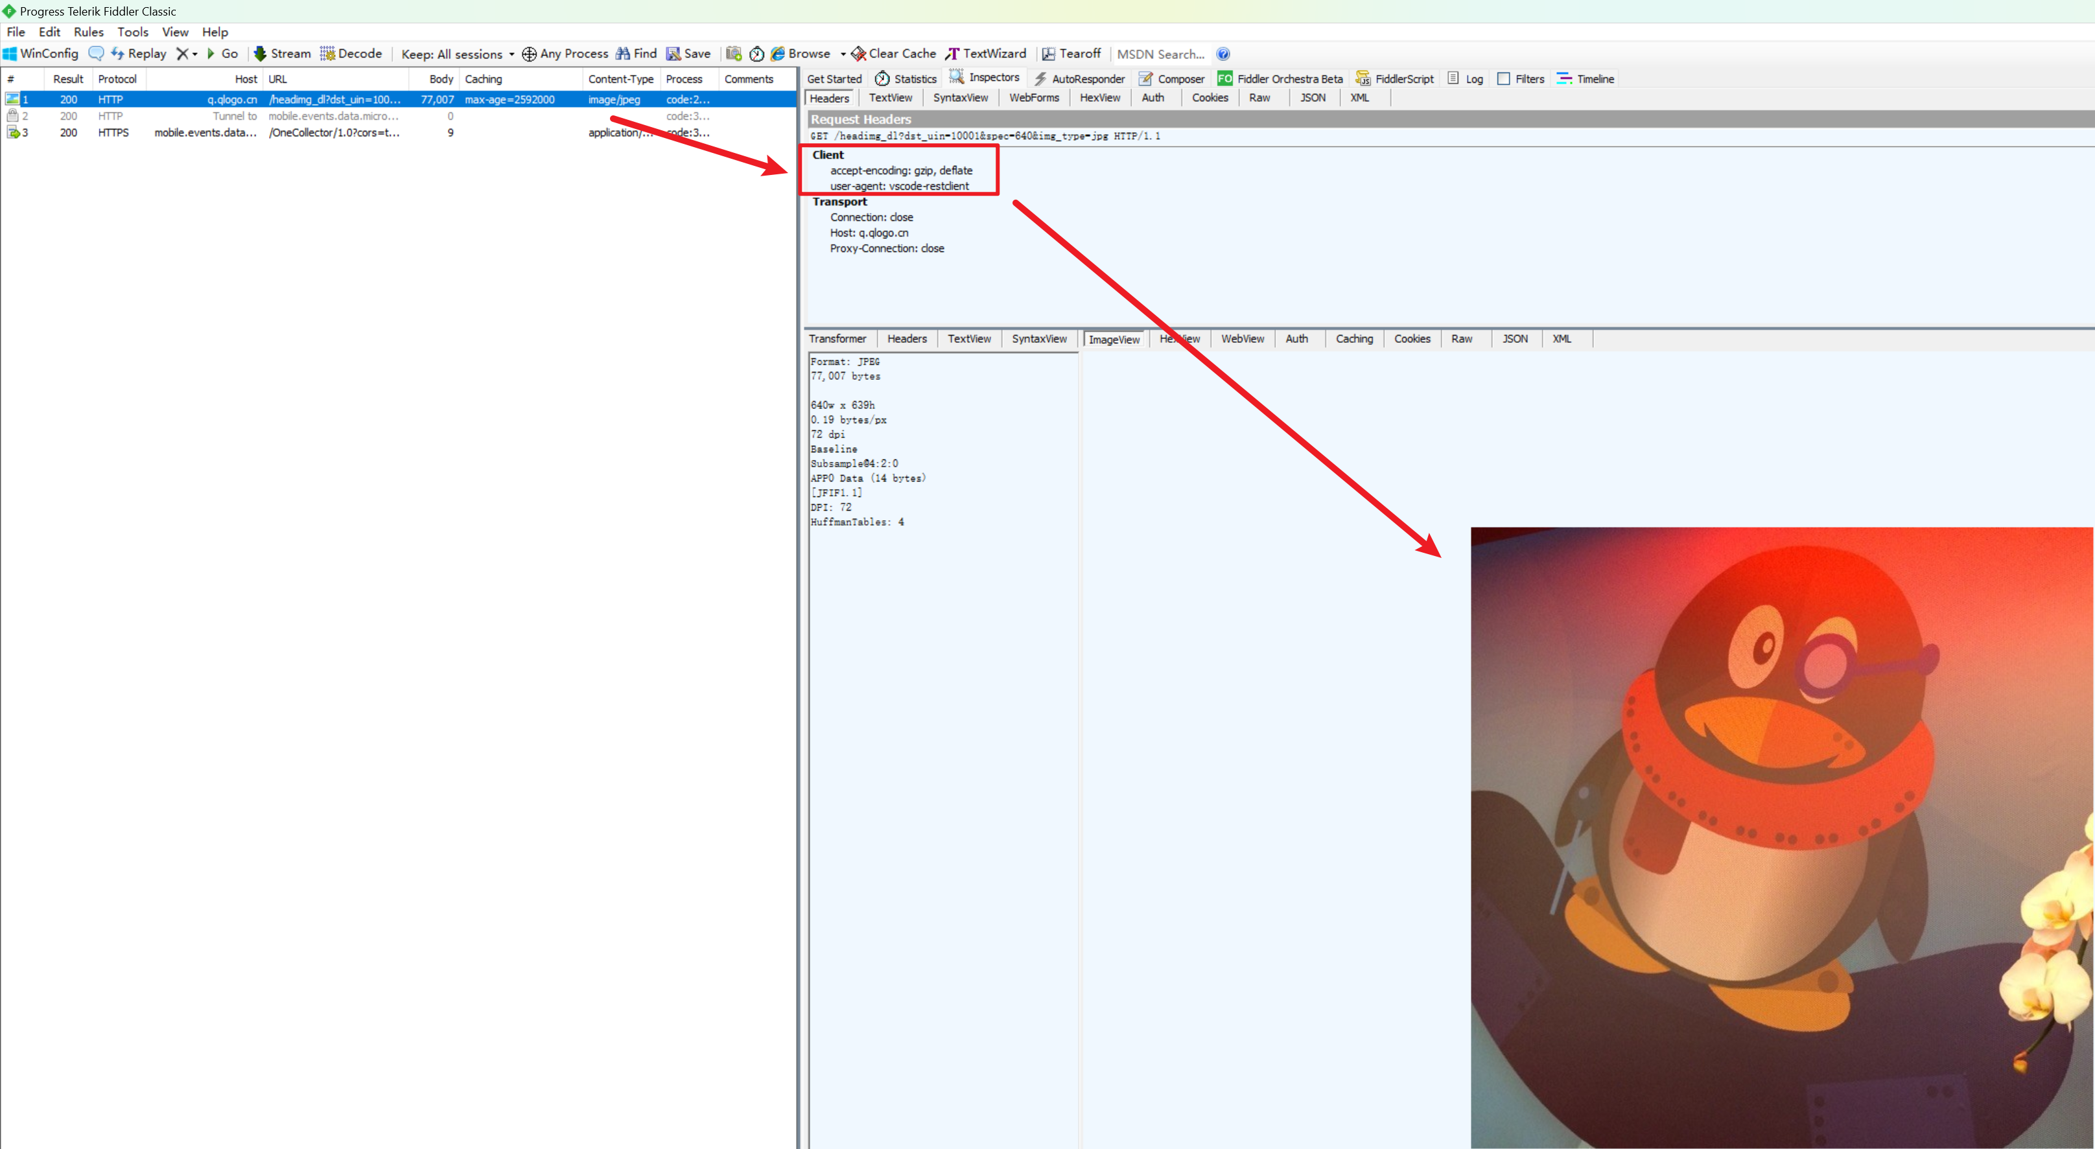Open the Keep: All sessions dropdown
The height and width of the screenshot is (1149, 2095).
coord(458,54)
